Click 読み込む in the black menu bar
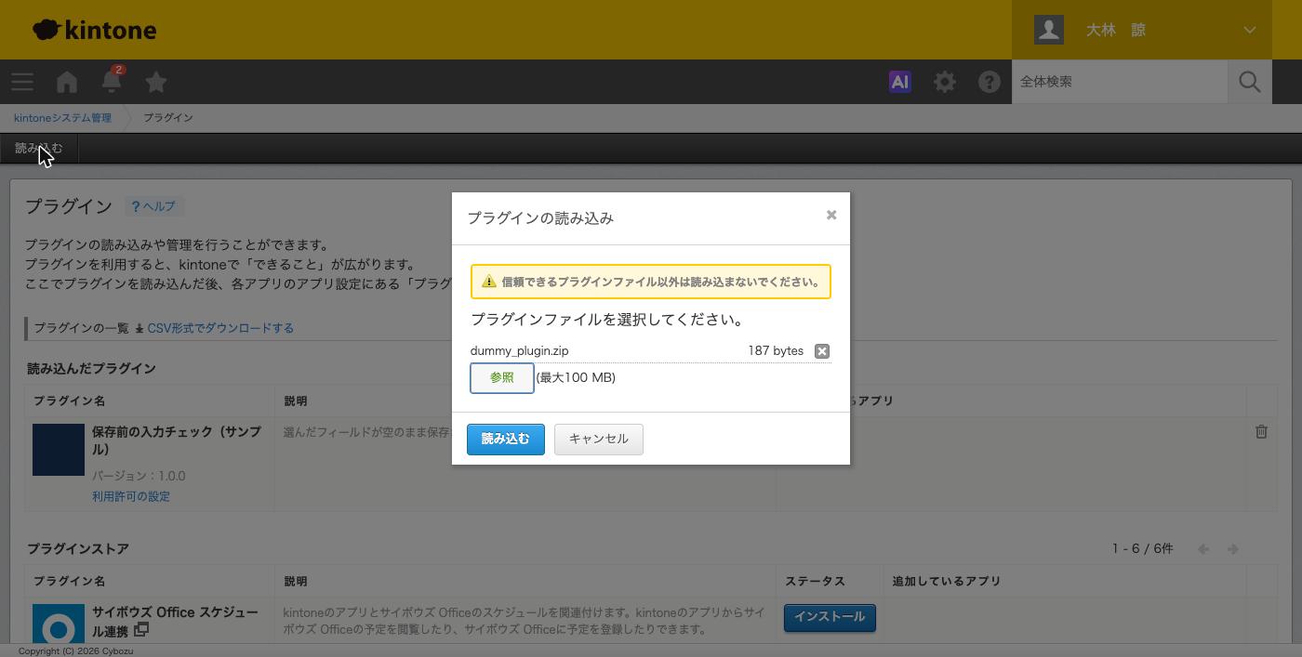Screen dimensions: 1302x657 click(x=39, y=149)
